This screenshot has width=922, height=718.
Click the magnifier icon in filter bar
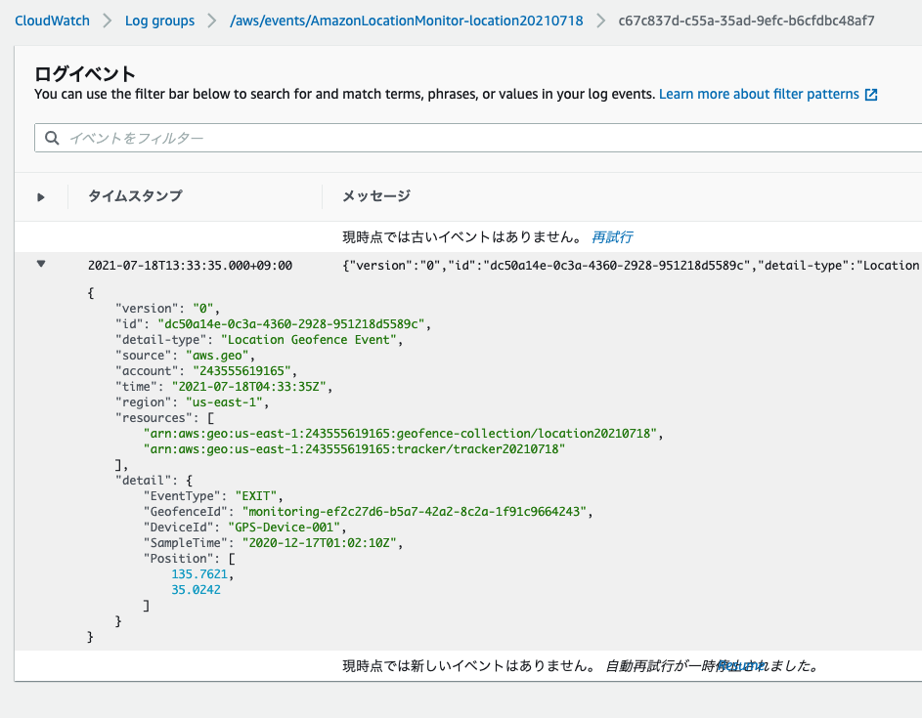(52, 138)
